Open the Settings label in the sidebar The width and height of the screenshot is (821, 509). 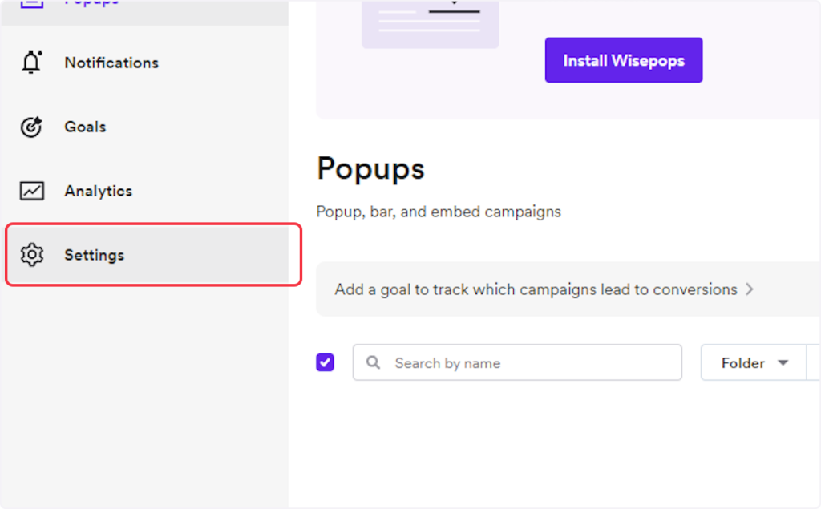tap(94, 255)
